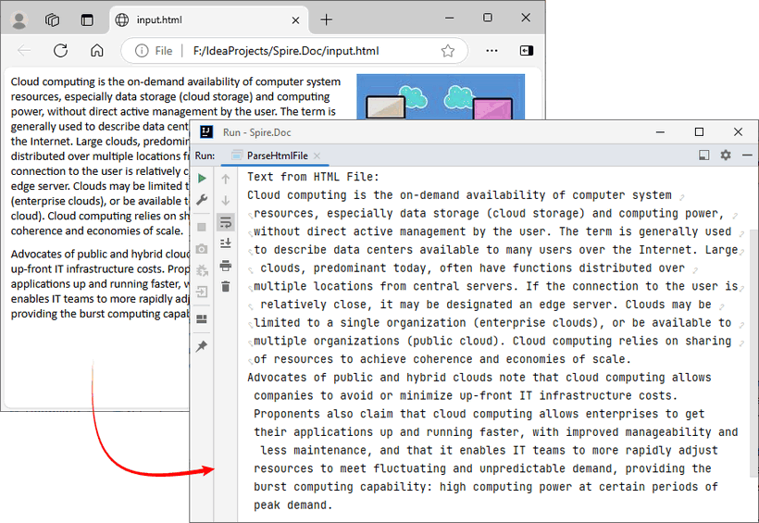Go to browser Home page
The image size is (759, 523).
[x=97, y=50]
